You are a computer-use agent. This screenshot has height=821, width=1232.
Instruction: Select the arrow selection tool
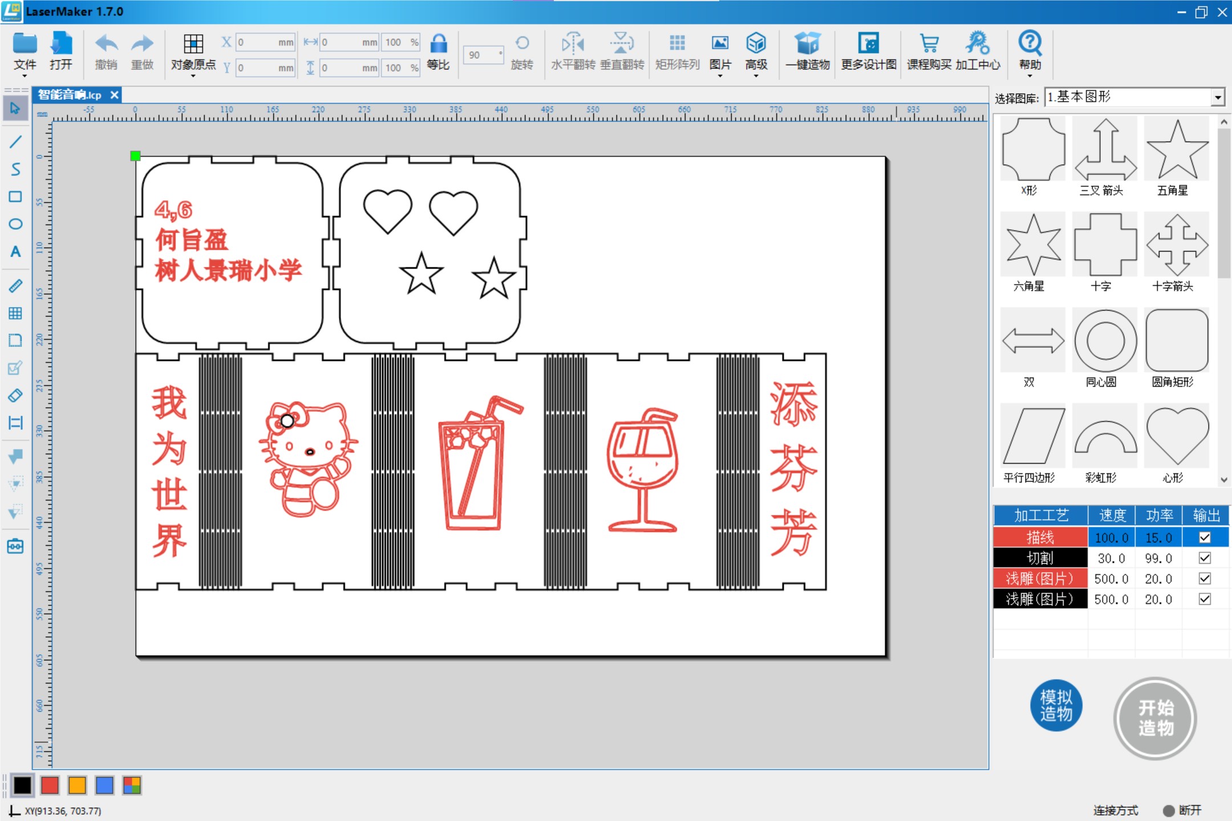(x=15, y=108)
